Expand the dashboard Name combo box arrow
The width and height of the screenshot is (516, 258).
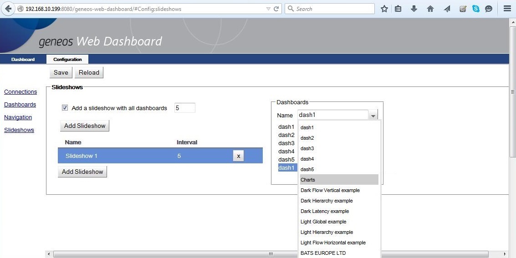[373, 116]
